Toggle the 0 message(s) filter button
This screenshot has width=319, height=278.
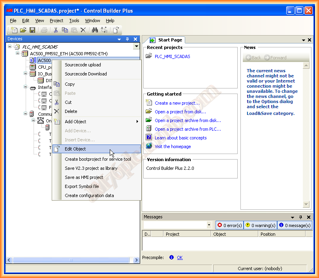click(x=294, y=225)
